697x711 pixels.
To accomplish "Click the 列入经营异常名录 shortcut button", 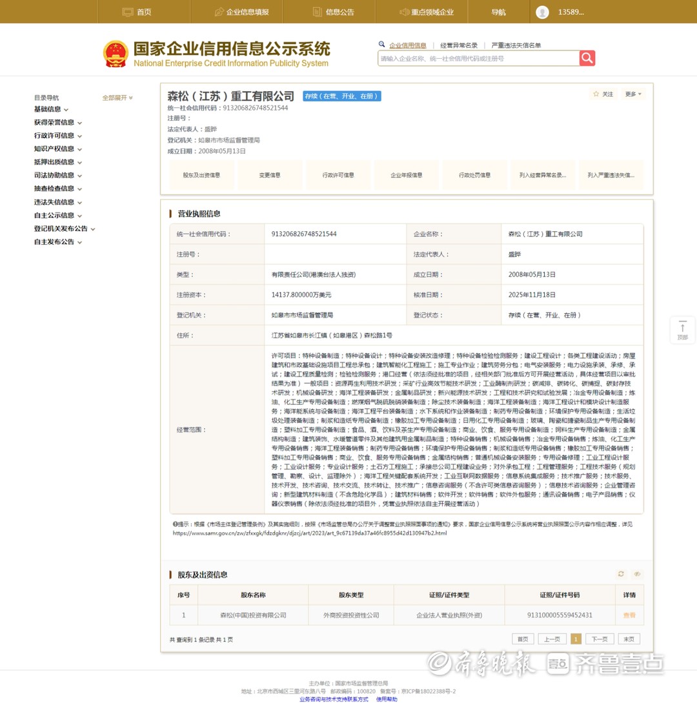I will [x=543, y=175].
